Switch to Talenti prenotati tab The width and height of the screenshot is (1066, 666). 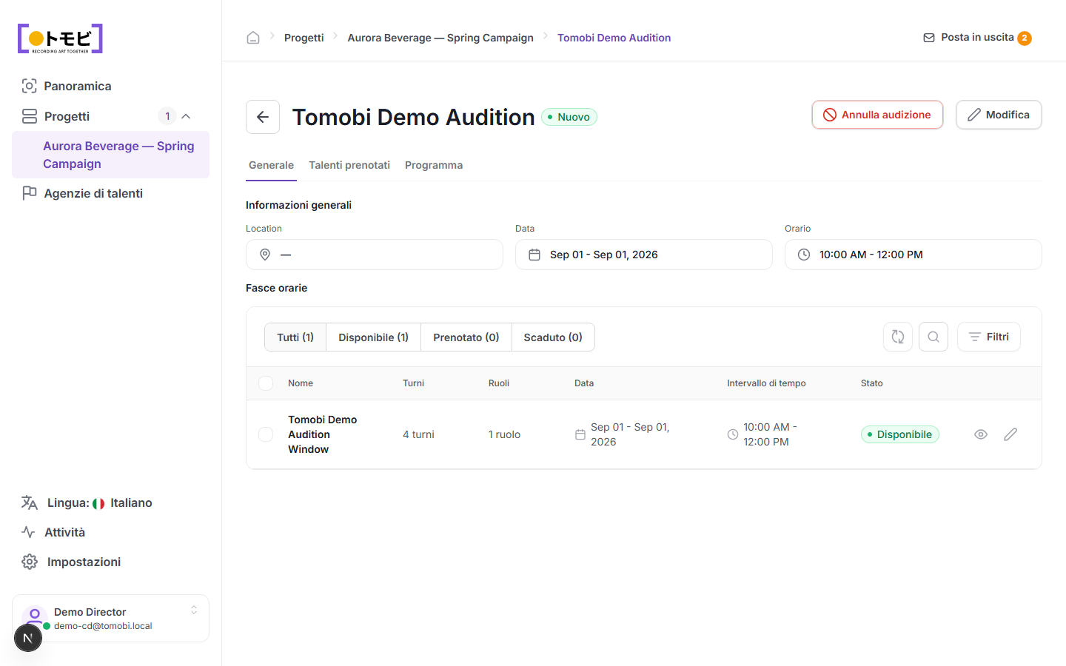pyautogui.click(x=349, y=165)
